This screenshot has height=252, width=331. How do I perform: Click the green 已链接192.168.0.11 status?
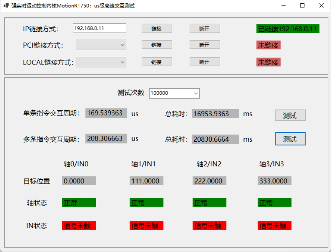click(x=288, y=29)
